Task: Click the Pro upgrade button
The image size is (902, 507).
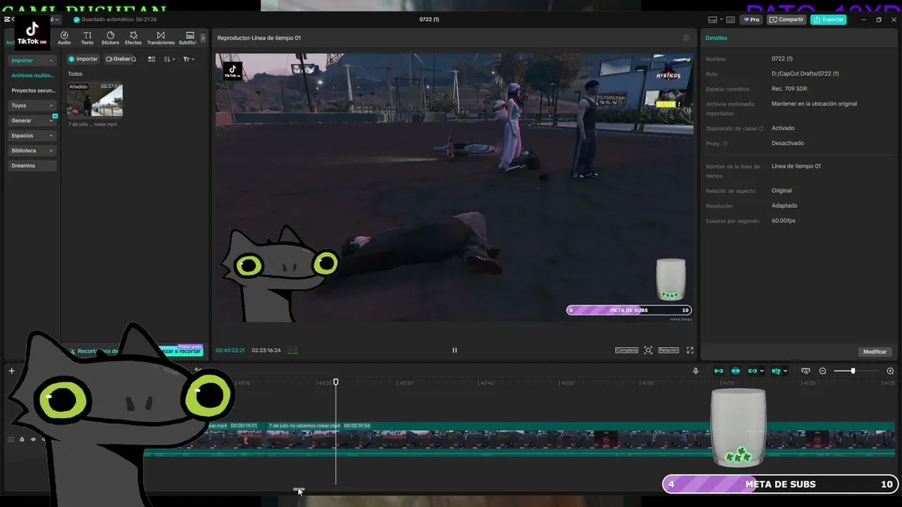Action: point(751,20)
